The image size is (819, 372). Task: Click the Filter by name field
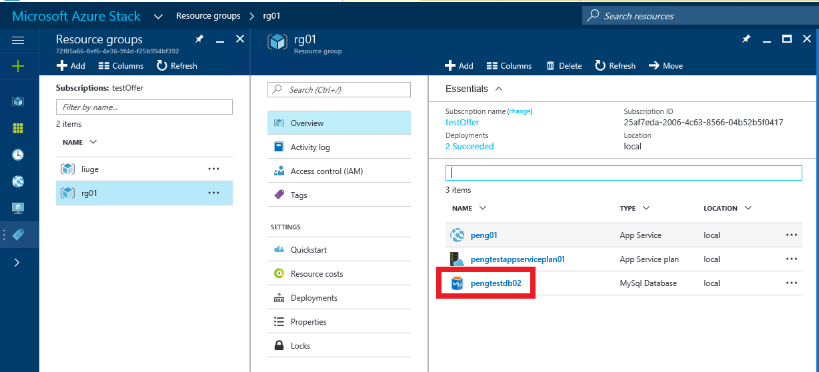(144, 107)
